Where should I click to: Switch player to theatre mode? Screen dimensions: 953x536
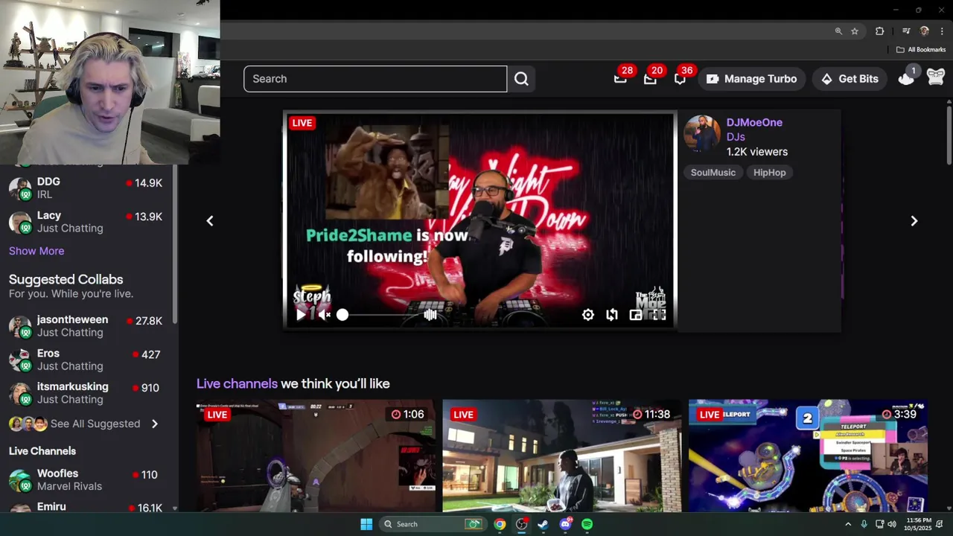coord(636,315)
